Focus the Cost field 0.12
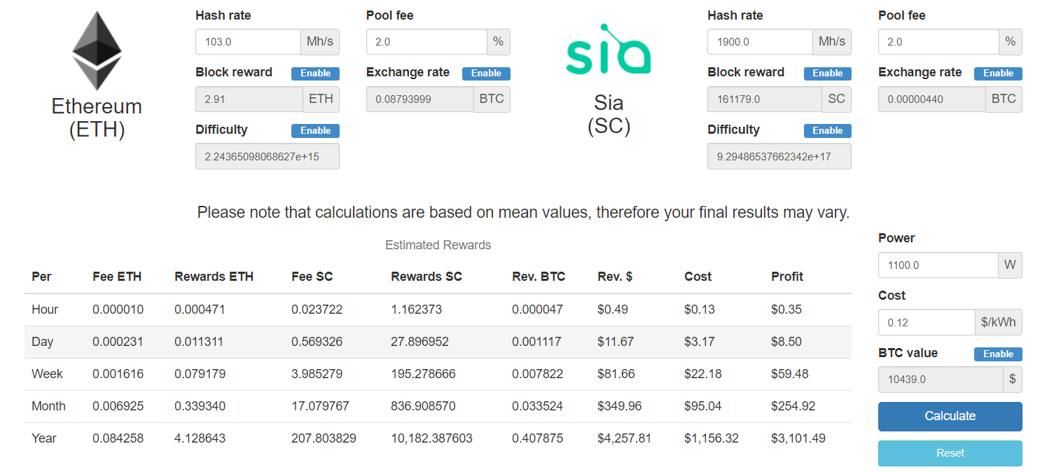This screenshot has width=1054, height=472. point(927,323)
